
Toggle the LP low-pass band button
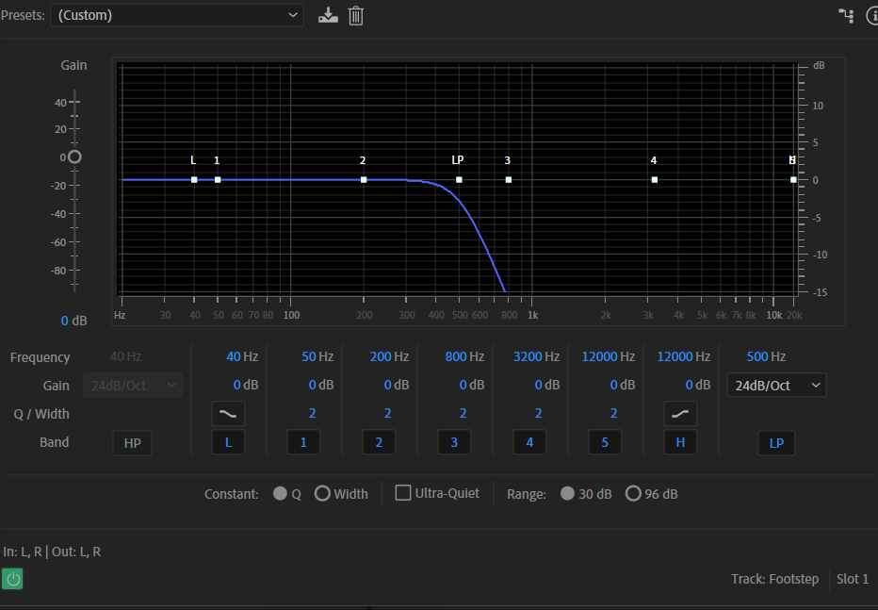[776, 443]
